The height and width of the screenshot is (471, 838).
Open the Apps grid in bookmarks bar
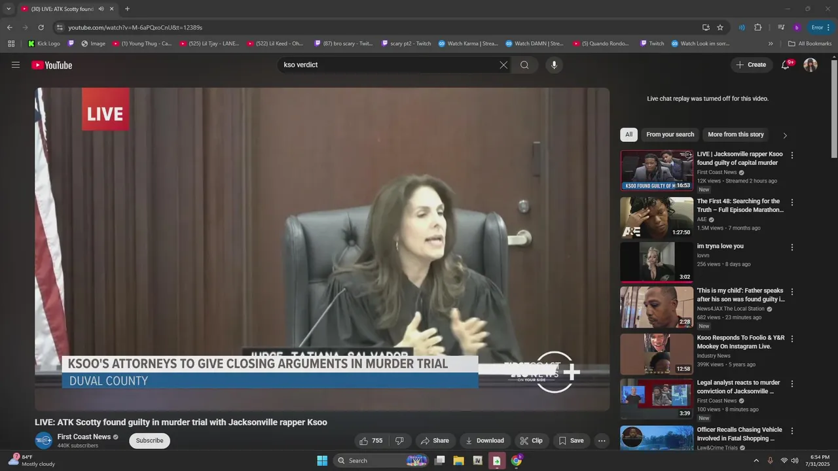coord(11,44)
